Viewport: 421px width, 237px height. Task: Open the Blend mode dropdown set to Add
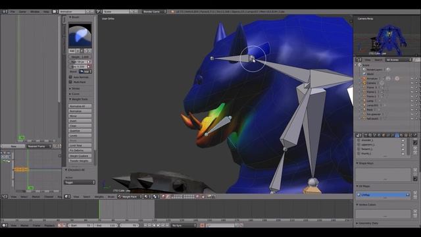tap(86, 72)
